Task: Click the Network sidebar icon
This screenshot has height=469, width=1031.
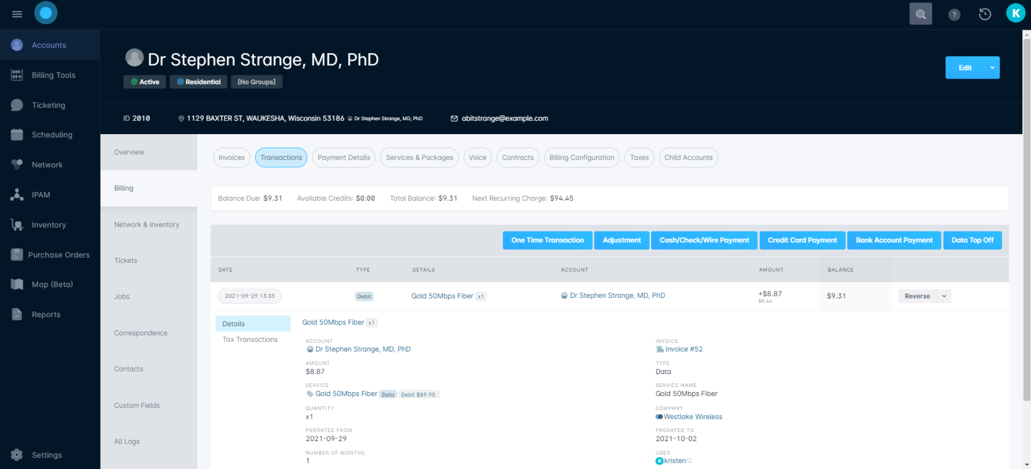Action: coord(17,165)
